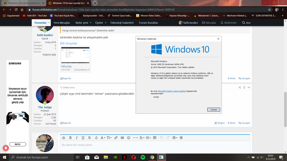This screenshot has height=161, width=287.
Task: Click the redo icon in editor
Action: click(x=168, y=138)
